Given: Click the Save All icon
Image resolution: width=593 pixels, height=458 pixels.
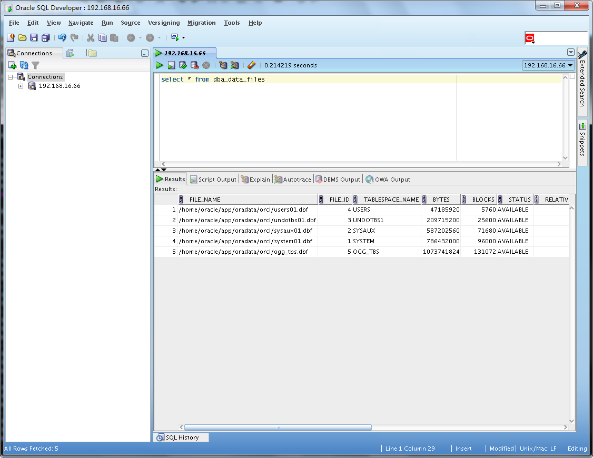Looking at the screenshot, I should pyautogui.click(x=45, y=37).
